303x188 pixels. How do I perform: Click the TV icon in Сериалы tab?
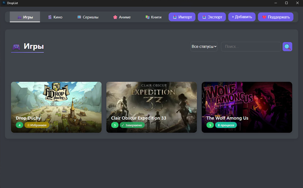pos(79,17)
